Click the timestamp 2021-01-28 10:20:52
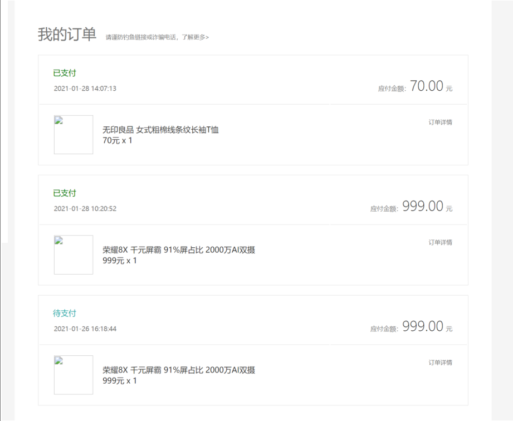Image resolution: width=513 pixels, height=421 pixels. coord(85,209)
